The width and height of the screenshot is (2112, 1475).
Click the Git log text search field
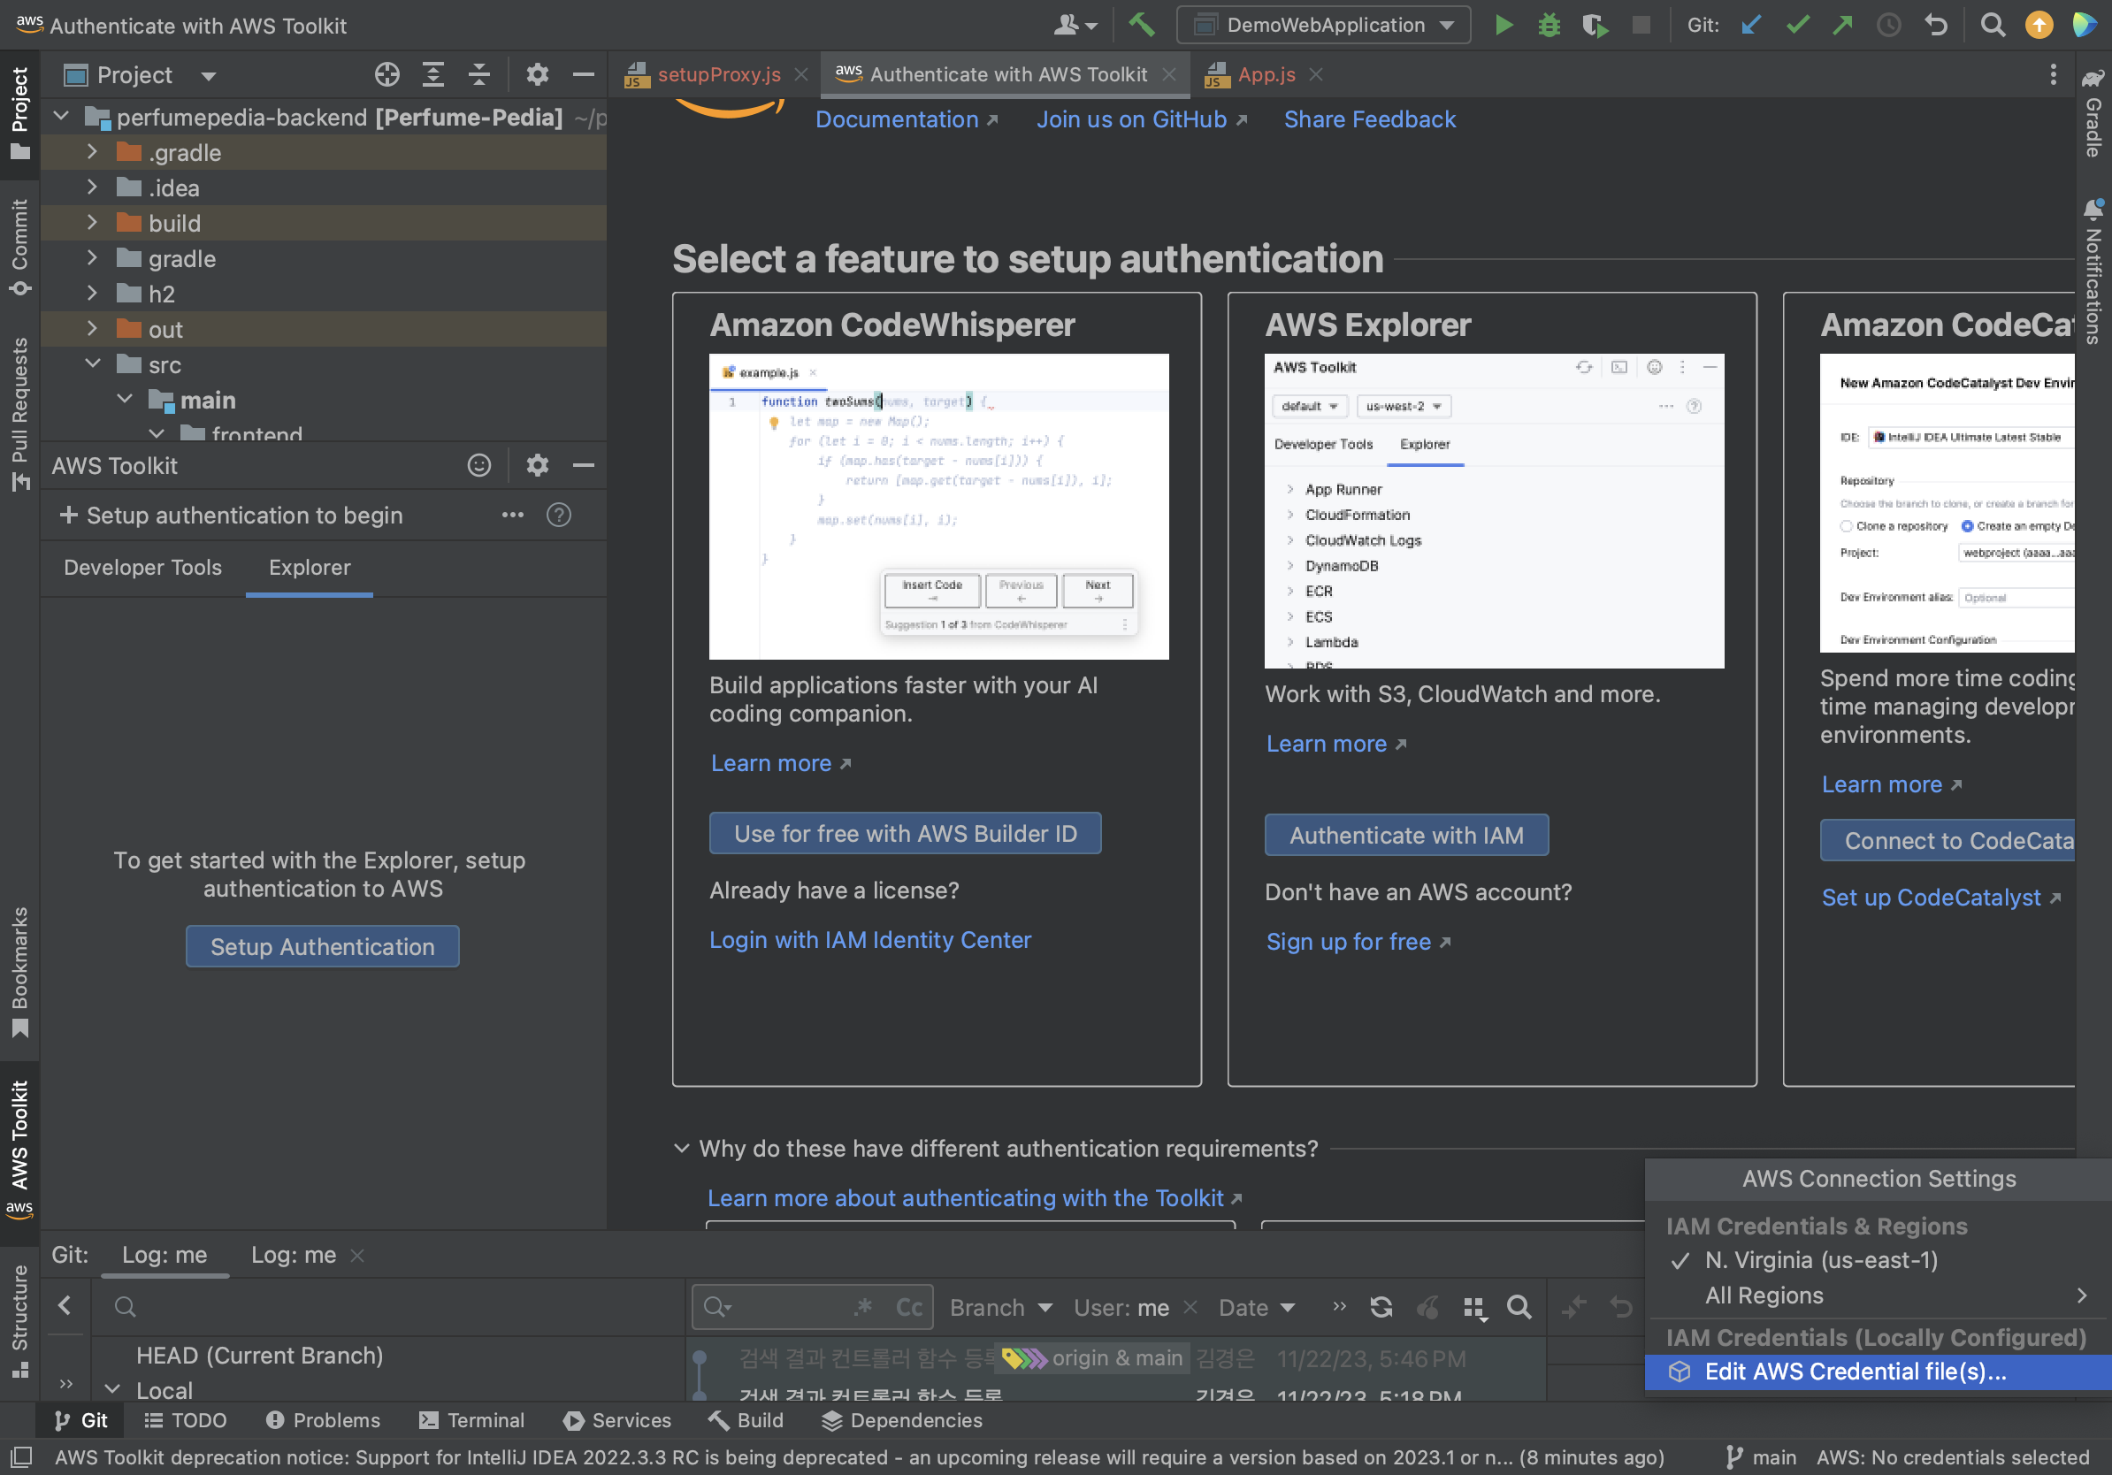(x=782, y=1307)
